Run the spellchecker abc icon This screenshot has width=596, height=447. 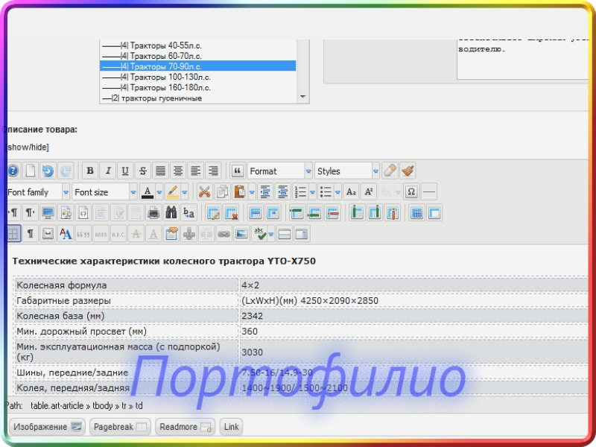coord(260,234)
